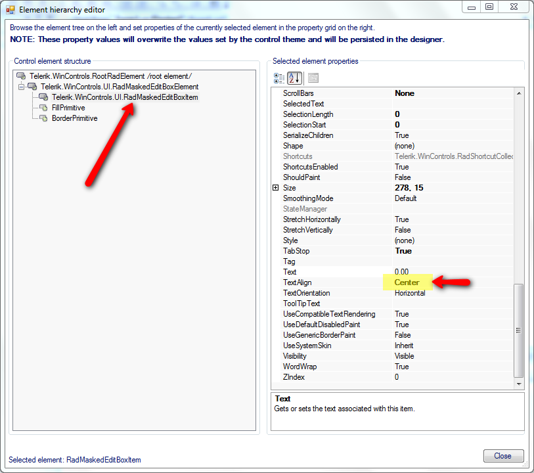Image resolution: width=534 pixels, height=473 pixels.
Task: Select the Shape property value
Action: (453, 146)
